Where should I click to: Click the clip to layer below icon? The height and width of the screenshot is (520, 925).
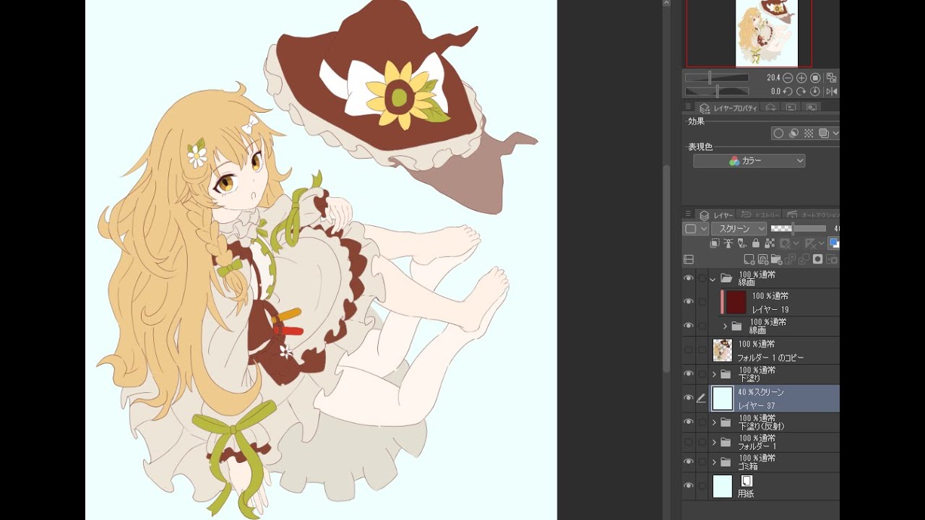pos(715,243)
